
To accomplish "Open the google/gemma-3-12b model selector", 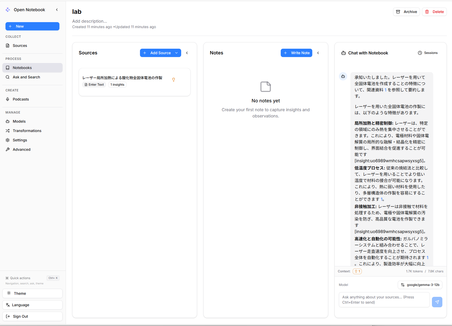I will [x=420, y=285].
